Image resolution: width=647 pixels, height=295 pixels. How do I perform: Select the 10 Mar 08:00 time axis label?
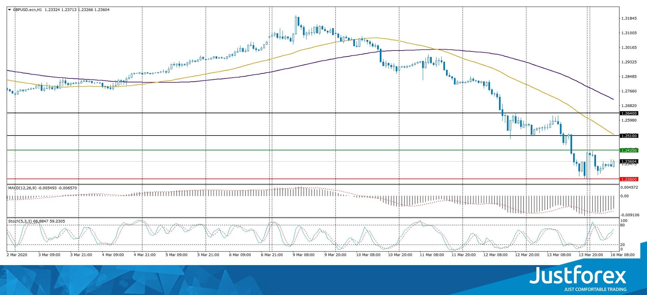click(368, 255)
